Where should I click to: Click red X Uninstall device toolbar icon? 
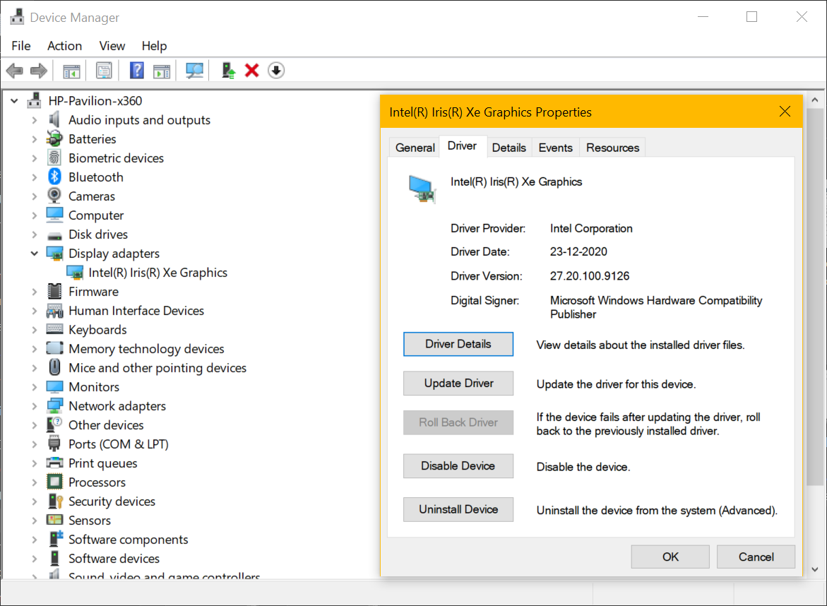pos(252,70)
